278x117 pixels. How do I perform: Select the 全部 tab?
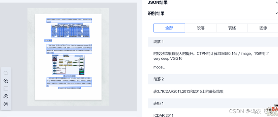[169, 28]
